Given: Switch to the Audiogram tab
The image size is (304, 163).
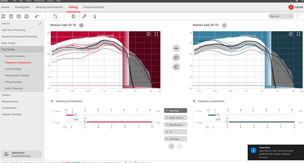Looking at the screenshot, I should (22, 7).
